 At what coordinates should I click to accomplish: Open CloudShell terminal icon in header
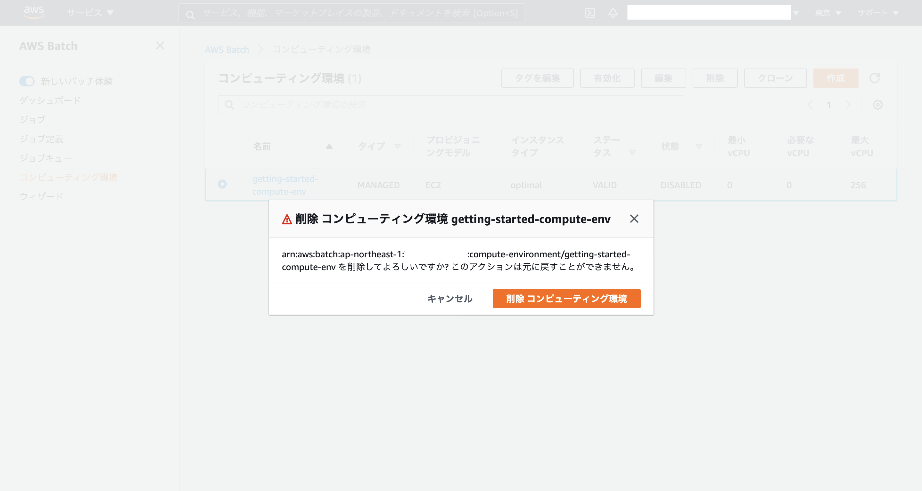click(x=590, y=13)
